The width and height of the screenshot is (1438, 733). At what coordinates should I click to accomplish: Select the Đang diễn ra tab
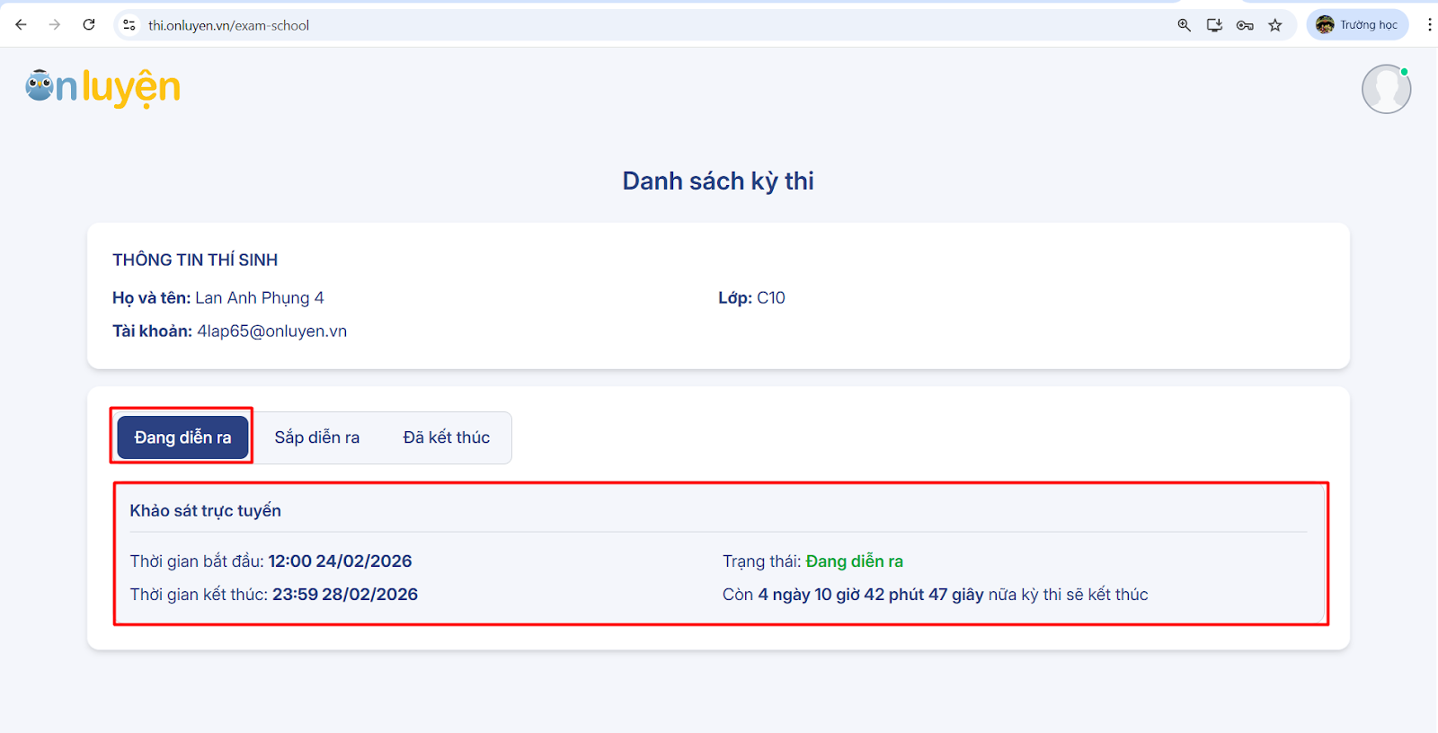[x=182, y=437]
